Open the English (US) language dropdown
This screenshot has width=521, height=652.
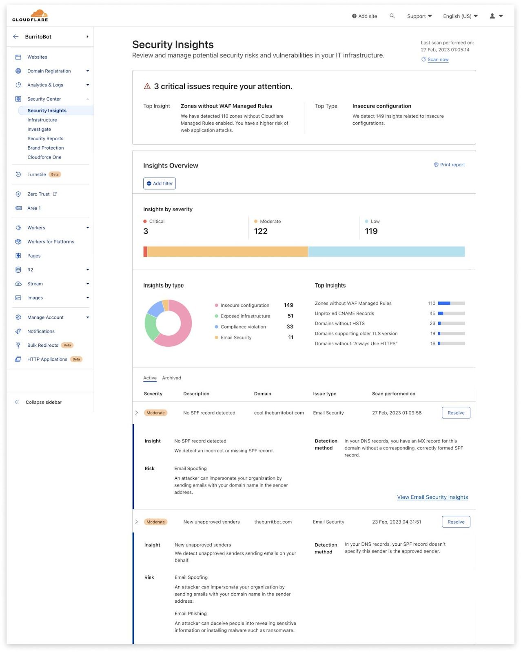pyautogui.click(x=460, y=16)
